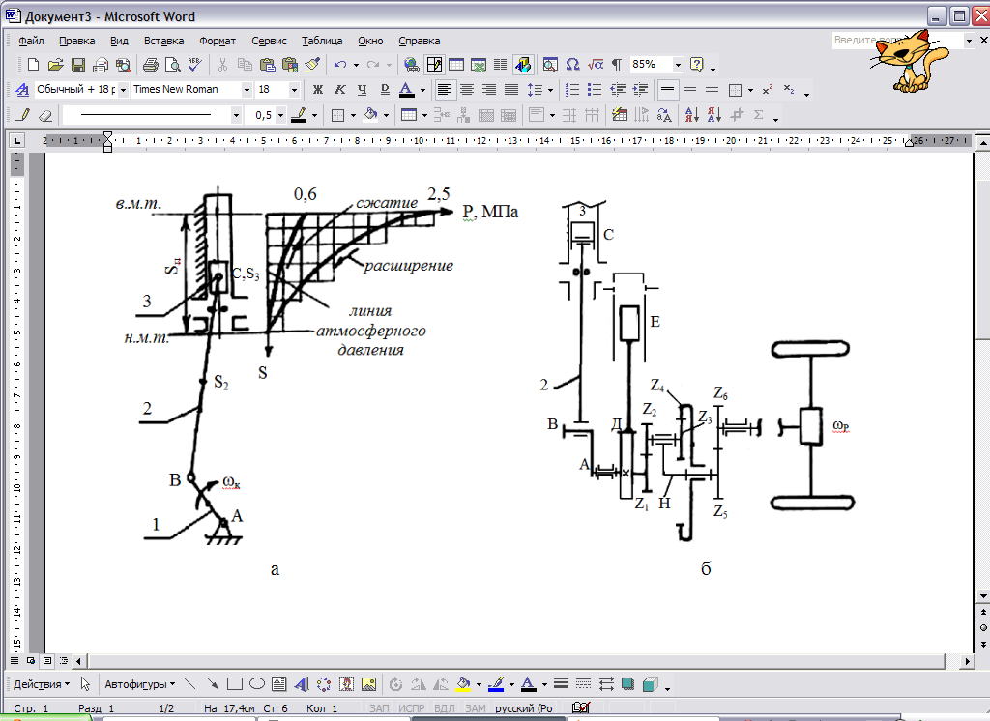Image resolution: width=990 pixels, height=721 pixels.
Task: Click the Format Painter brush icon
Action: tap(311, 65)
